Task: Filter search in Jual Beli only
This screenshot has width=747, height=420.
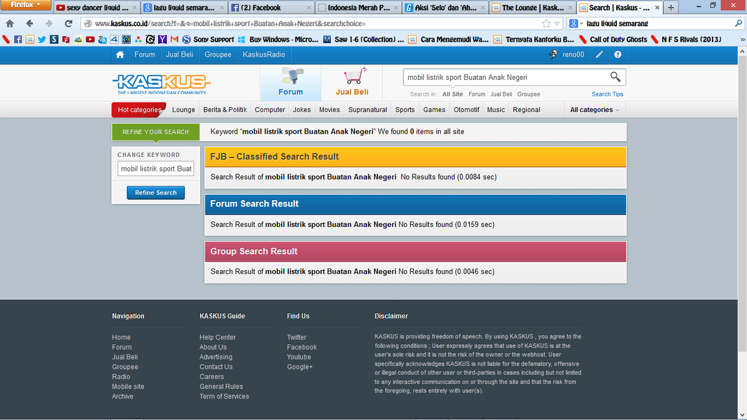Action: (501, 94)
